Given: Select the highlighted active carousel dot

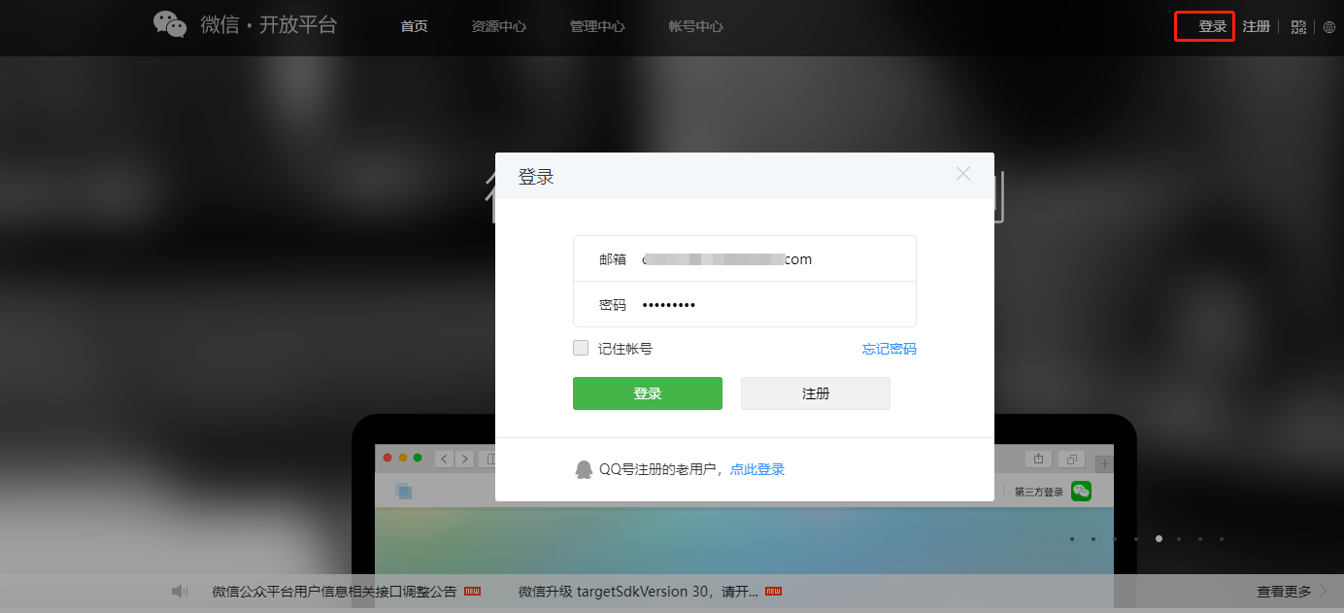Looking at the screenshot, I should click(1158, 538).
